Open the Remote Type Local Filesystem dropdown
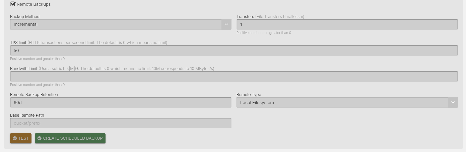The width and height of the screenshot is (466, 152). click(342, 102)
